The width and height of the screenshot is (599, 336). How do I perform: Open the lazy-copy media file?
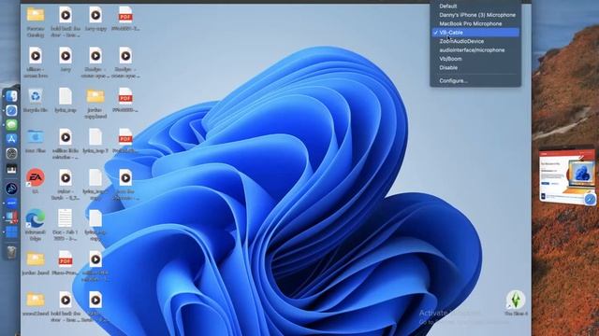95,19
